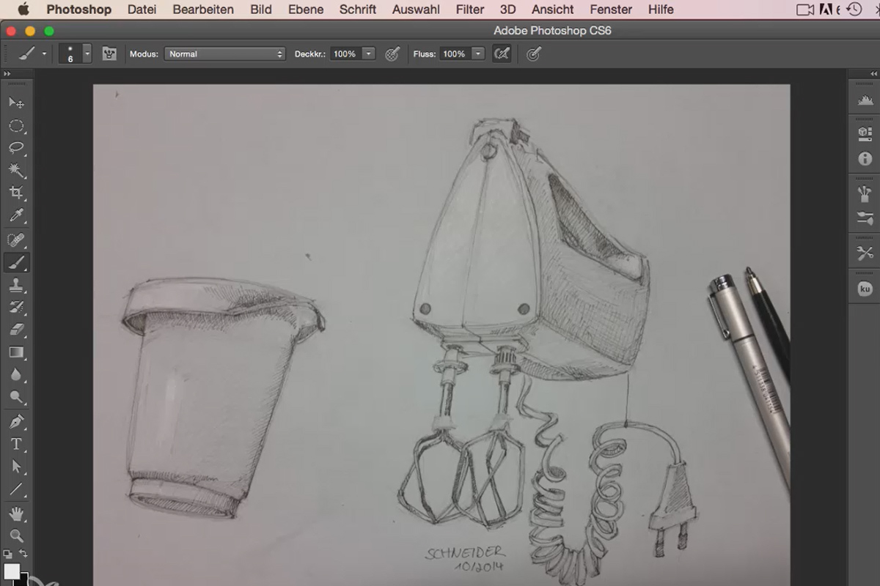Open the Modus blend mode dropdown
Viewport: 880px width, 586px height.
click(224, 53)
